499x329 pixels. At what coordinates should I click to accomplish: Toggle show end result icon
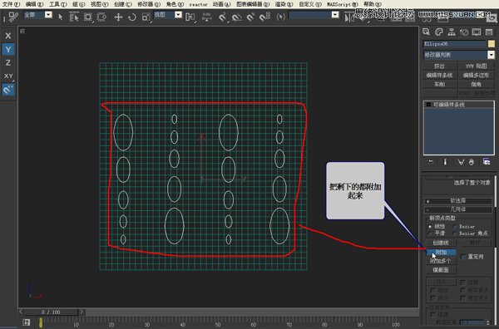(x=445, y=162)
